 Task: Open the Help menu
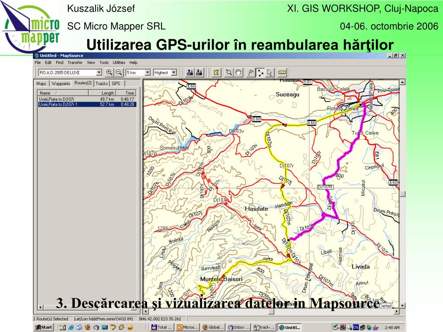[133, 62]
